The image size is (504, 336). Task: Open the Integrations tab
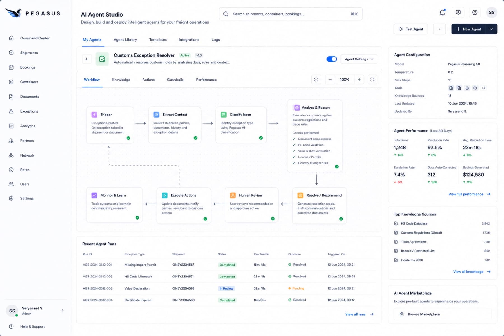(x=189, y=40)
